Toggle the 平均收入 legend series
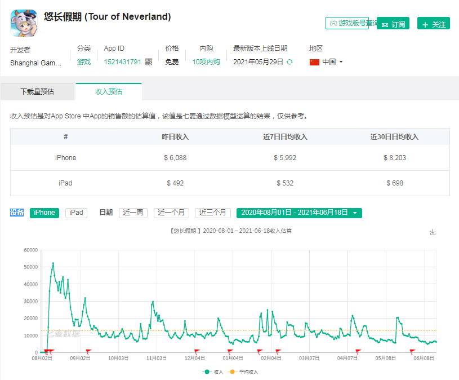Viewport: 459px width, 380px height. (x=243, y=372)
